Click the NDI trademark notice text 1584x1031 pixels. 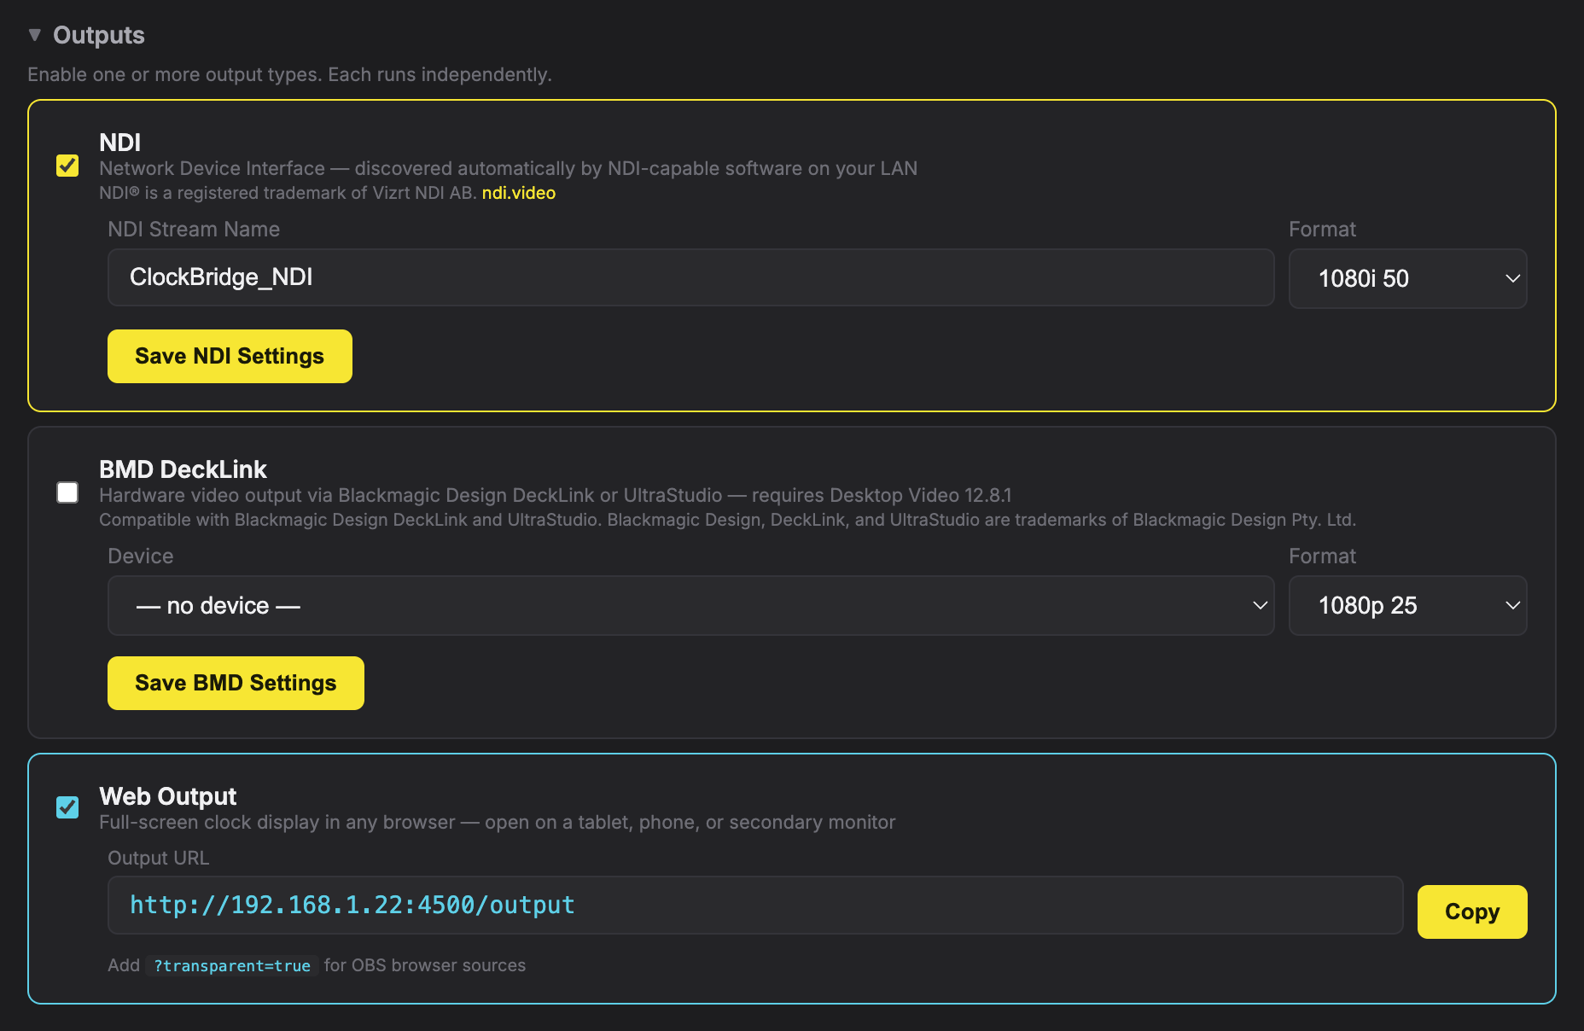[288, 193]
